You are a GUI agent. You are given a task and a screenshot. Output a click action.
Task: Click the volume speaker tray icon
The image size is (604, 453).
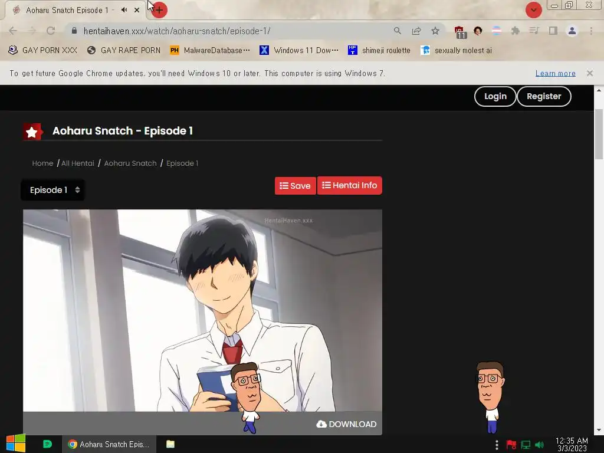[540, 445]
